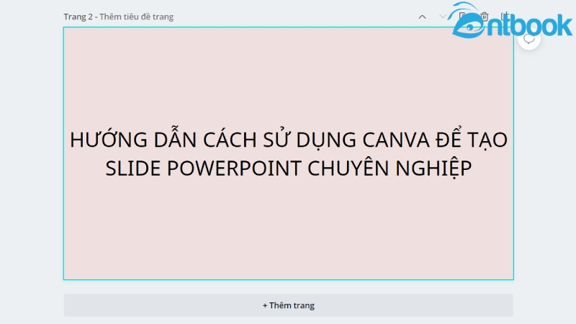Move page down with the down arrow
The width and height of the screenshot is (576, 324).
(x=443, y=17)
